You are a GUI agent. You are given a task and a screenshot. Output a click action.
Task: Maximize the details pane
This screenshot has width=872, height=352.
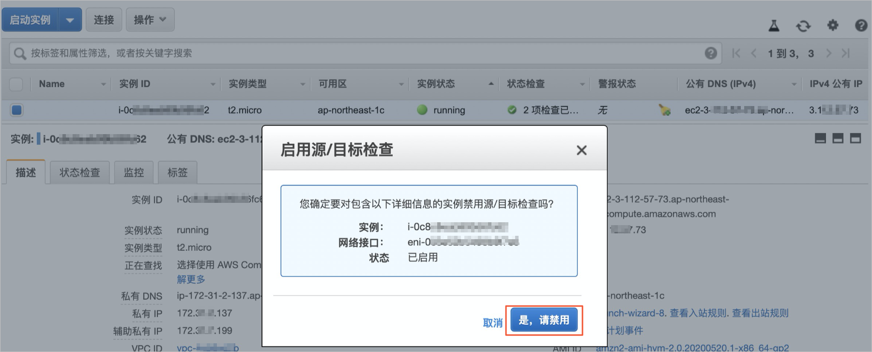point(856,138)
